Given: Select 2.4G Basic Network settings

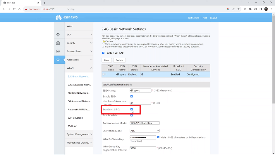Looking at the screenshot, I should click(79, 77).
